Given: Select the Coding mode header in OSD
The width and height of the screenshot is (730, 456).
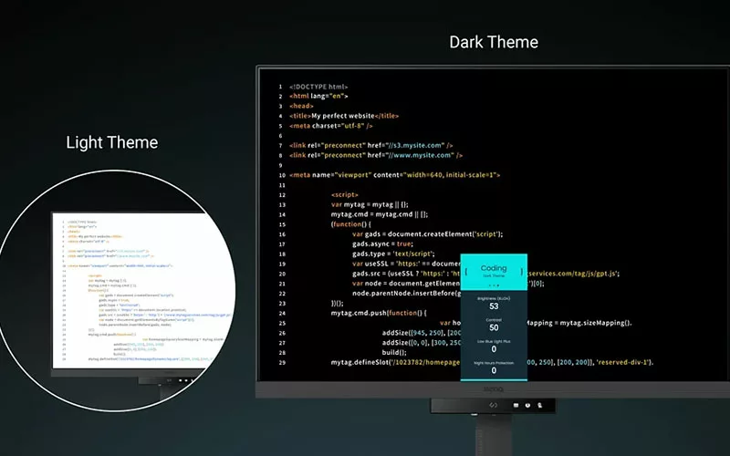Looking at the screenshot, I should click(x=494, y=269).
